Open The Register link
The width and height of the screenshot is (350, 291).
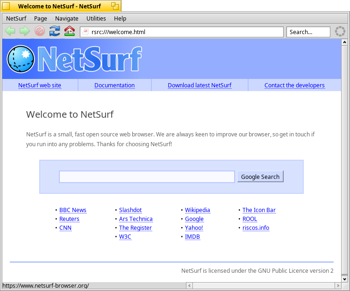136,228
